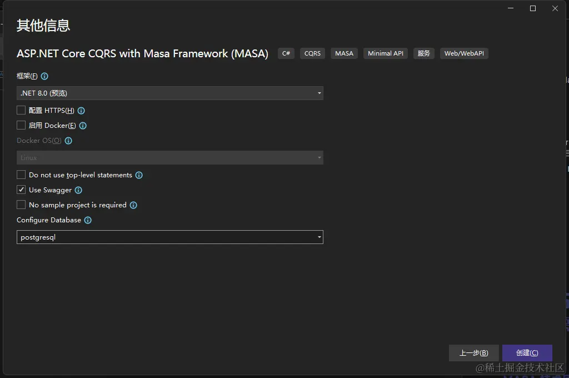Screen dimensions: 569x378
Task: Show info for Do not use top-level statements
Action: tap(139, 176)
